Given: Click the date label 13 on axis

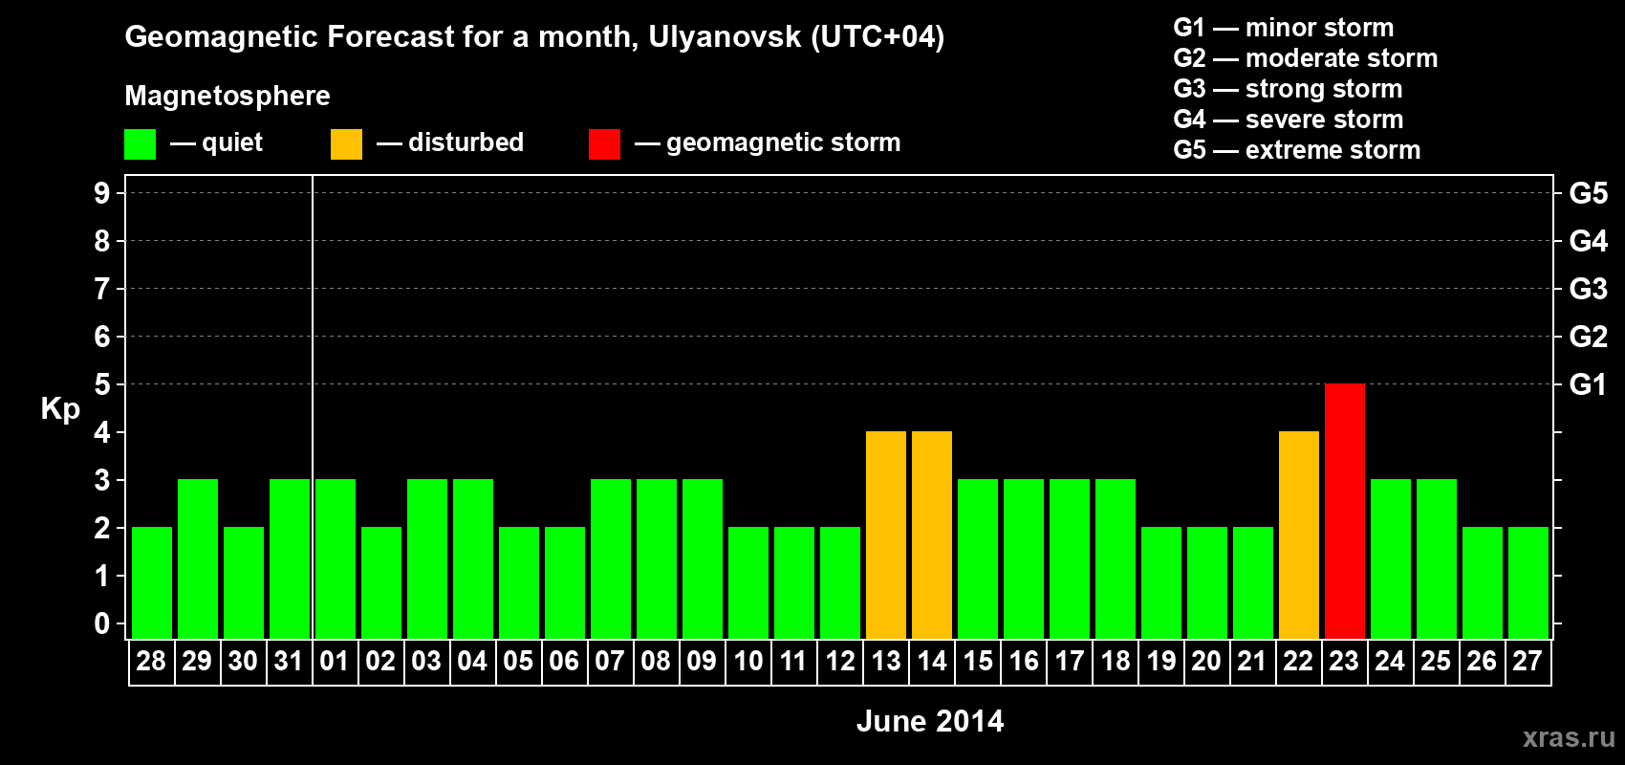Looking at the screenshot, I should point(886,661).
